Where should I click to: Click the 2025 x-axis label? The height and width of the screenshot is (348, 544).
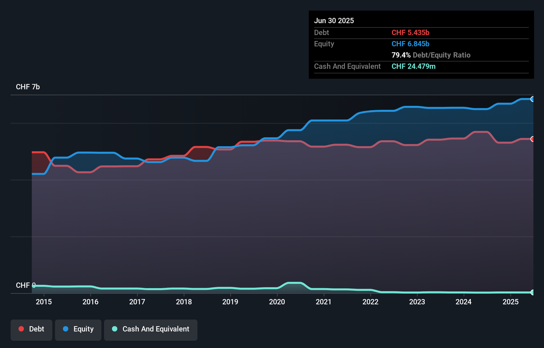point(511,302)
